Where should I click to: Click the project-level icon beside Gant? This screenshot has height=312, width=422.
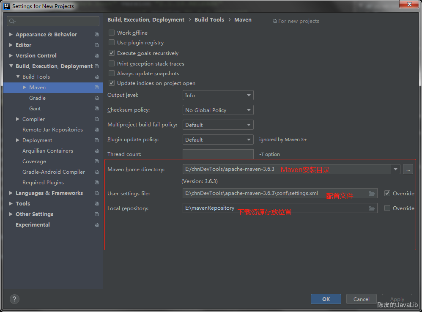[x=96, y=108]
